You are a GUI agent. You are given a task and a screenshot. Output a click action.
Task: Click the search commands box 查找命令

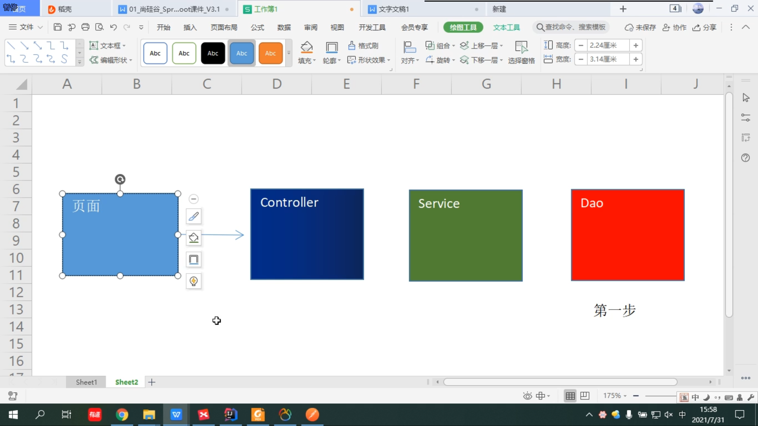click(x=571, y=27)
